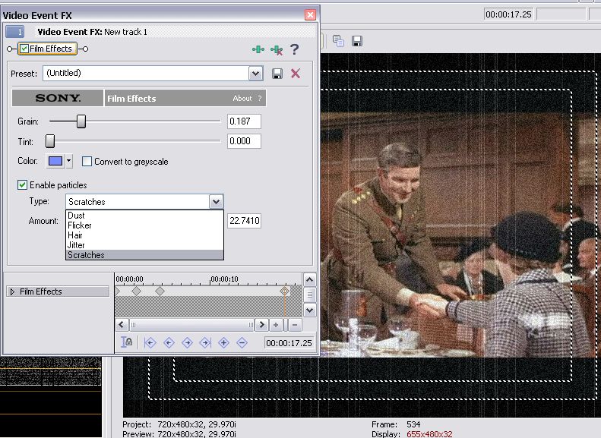Delete the preset with the red X
Image resolution: width=601 pixels, height=438 pixels.
(296, 74)
